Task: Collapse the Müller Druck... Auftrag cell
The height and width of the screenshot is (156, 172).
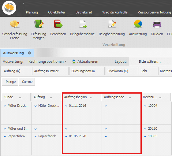Action: click(x=36, y=106)
